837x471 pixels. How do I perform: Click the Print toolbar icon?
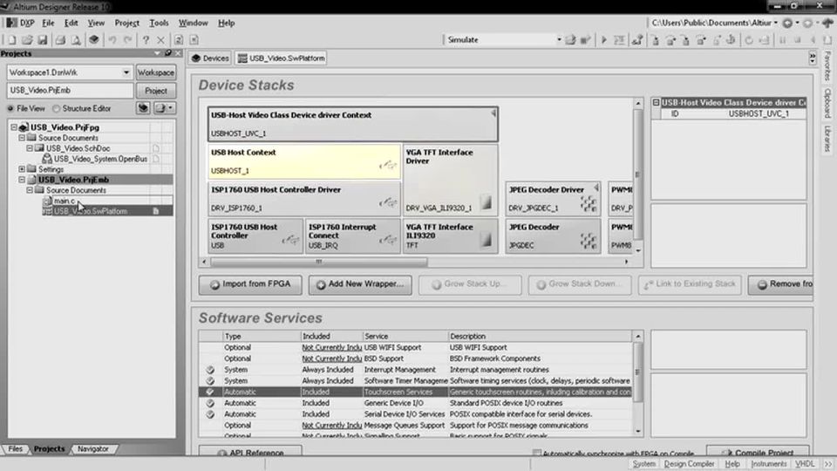[x=60, y=40]
